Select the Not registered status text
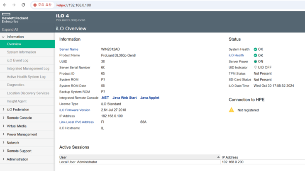305x171 pixels. pyautogui.click(x=248, y=110)
